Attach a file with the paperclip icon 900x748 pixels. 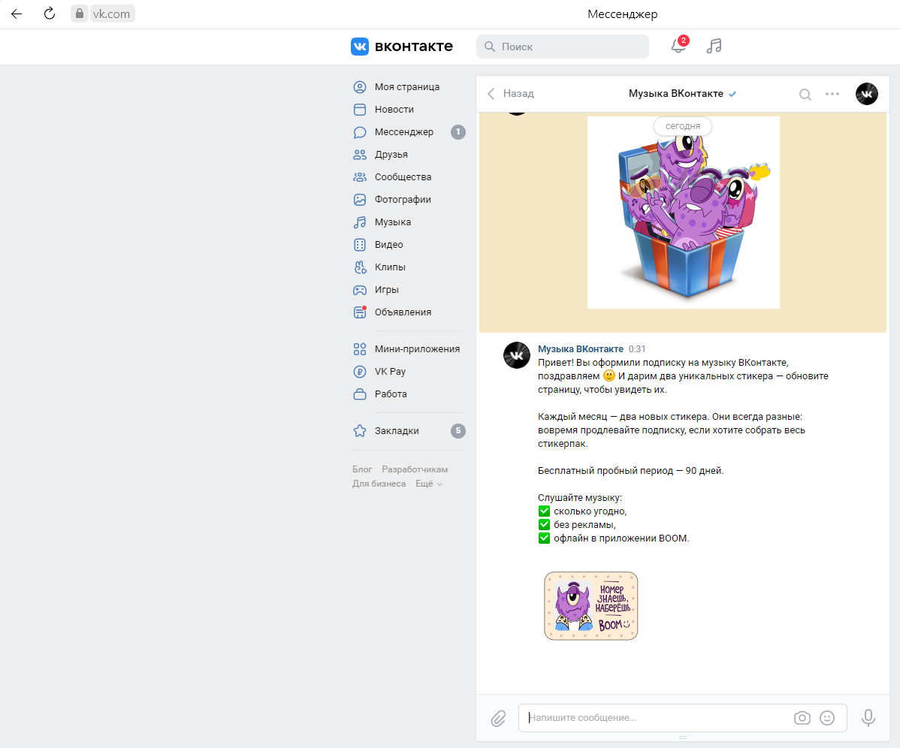click(498, 718)
